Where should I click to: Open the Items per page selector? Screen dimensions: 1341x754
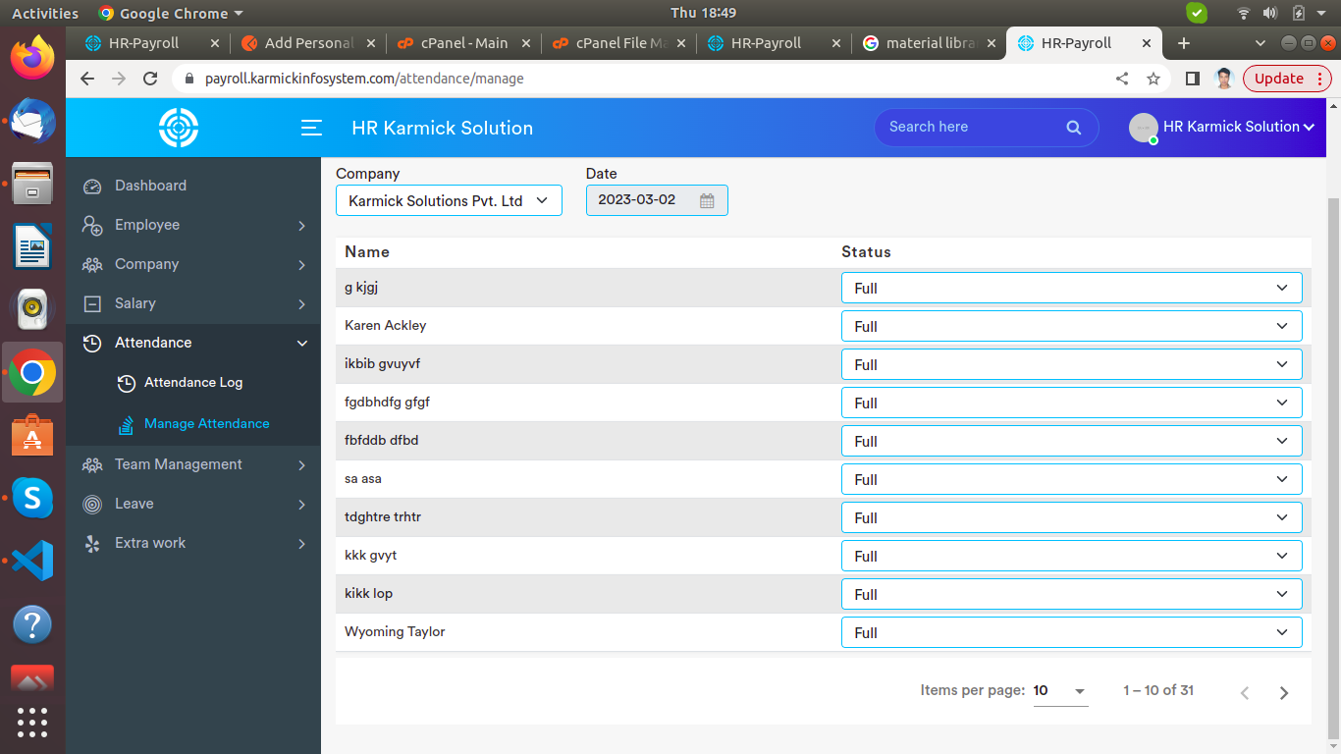click(x=1059, y=691)
